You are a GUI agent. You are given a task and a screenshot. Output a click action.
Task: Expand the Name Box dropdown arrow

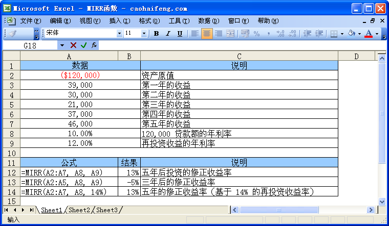coord(62,45)
